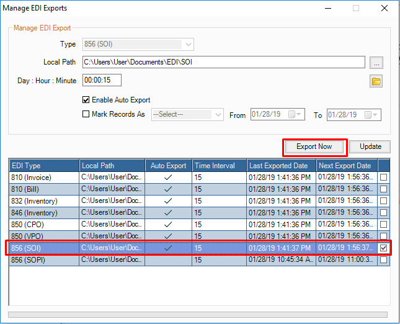The image size is (400, 324).
Task: Toggle the Enable Auto Export checkbox
Action: coord(86,100)
